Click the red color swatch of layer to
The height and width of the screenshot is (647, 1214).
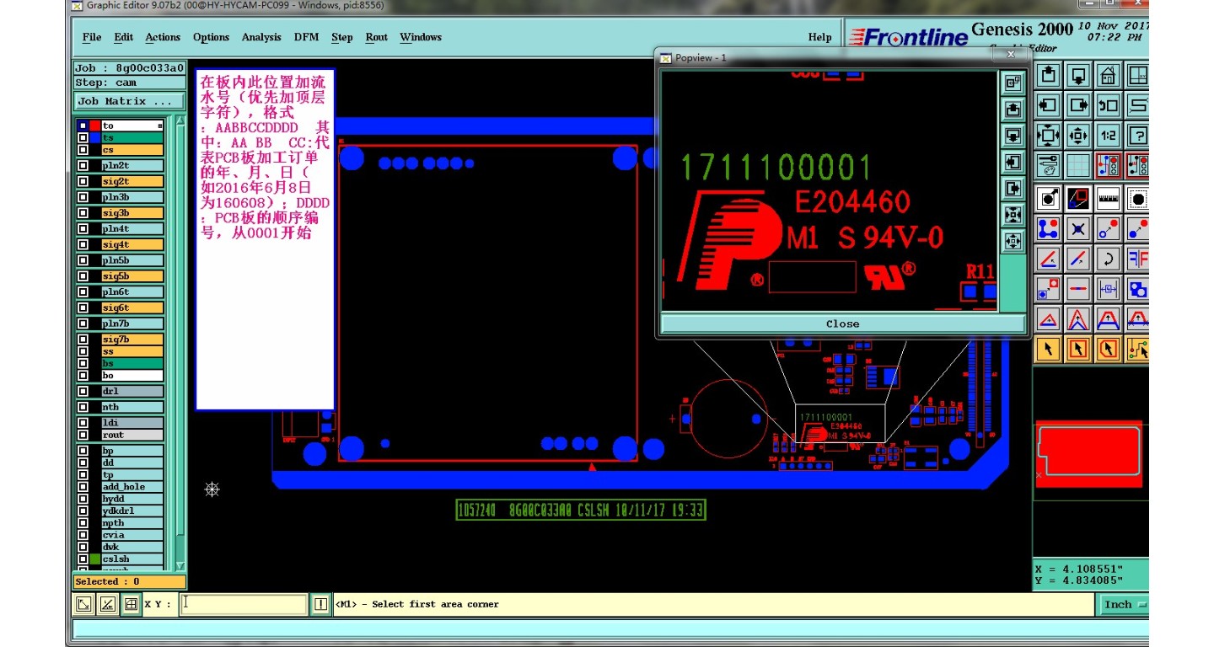coord(95,126)
